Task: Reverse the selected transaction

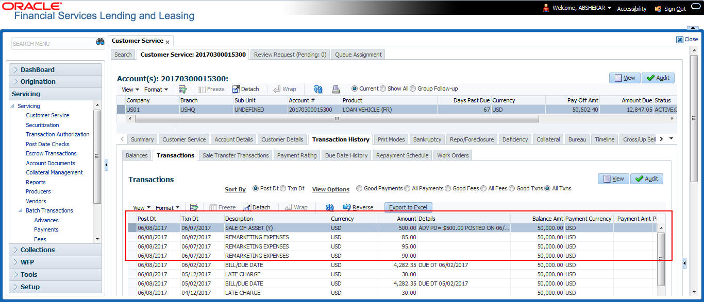Action: click(358, 207)
